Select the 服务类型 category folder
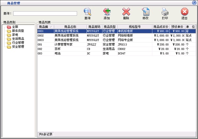The height and width of the screenshot is (139, 198). click(x=9, y=31)
